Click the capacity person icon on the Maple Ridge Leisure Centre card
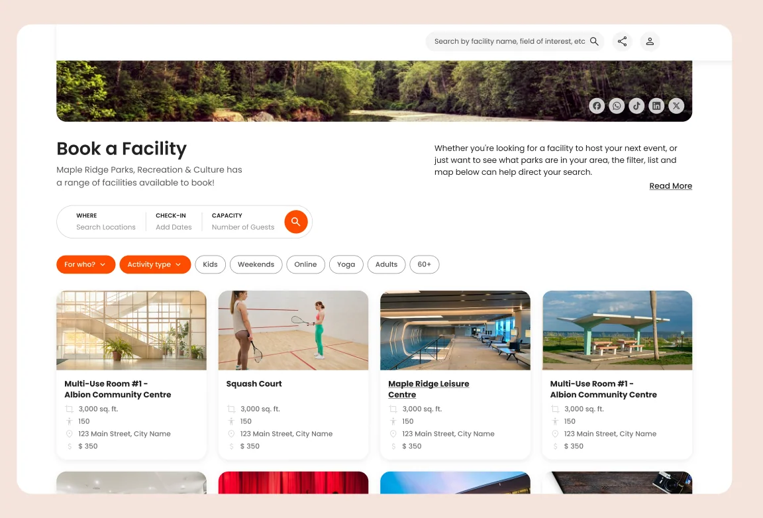The height and width of the screenshot is (518, 763). pyautogui.click(x=393, y=421)
